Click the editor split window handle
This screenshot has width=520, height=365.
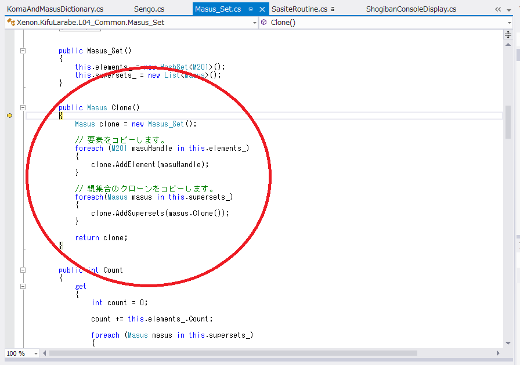tap(508, 34)
